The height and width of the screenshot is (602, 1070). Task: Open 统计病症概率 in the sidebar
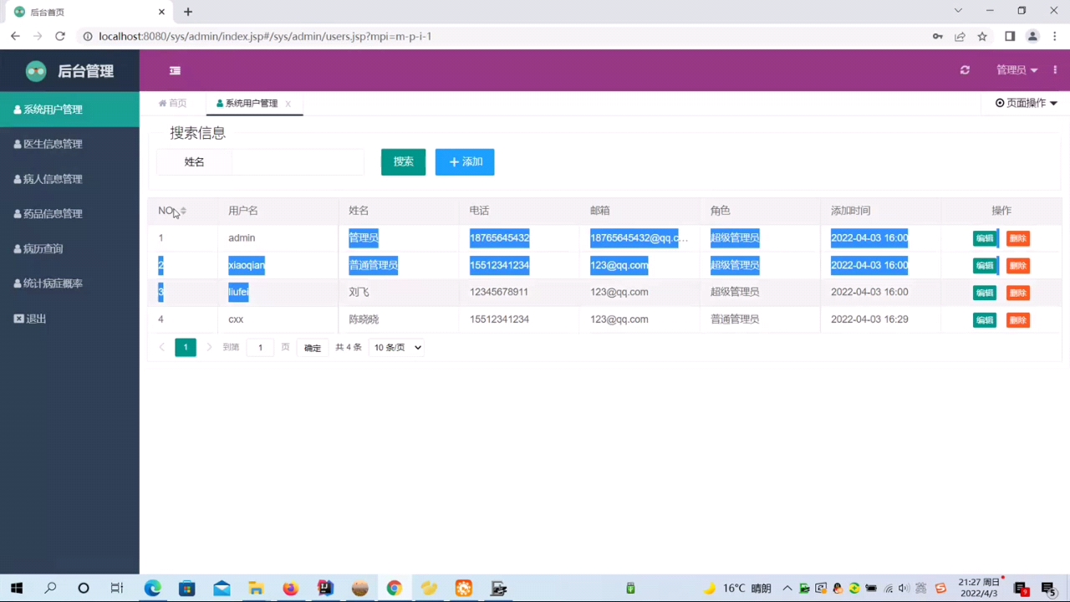click(x=53, y=283)
